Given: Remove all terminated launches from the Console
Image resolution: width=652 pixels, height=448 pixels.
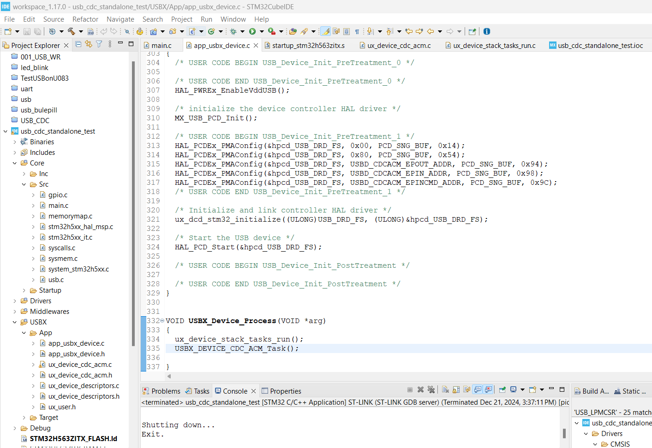Looking at the screenshot, I should tap(432, 389).
